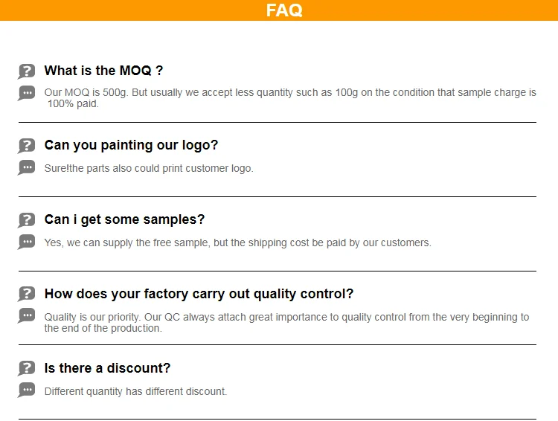Click answer bubble icon beside customer logo answer
This screenshot has height=421, width=558.
27,167
